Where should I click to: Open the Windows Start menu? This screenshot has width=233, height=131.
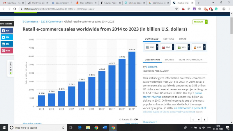click(x=4, y=128)
